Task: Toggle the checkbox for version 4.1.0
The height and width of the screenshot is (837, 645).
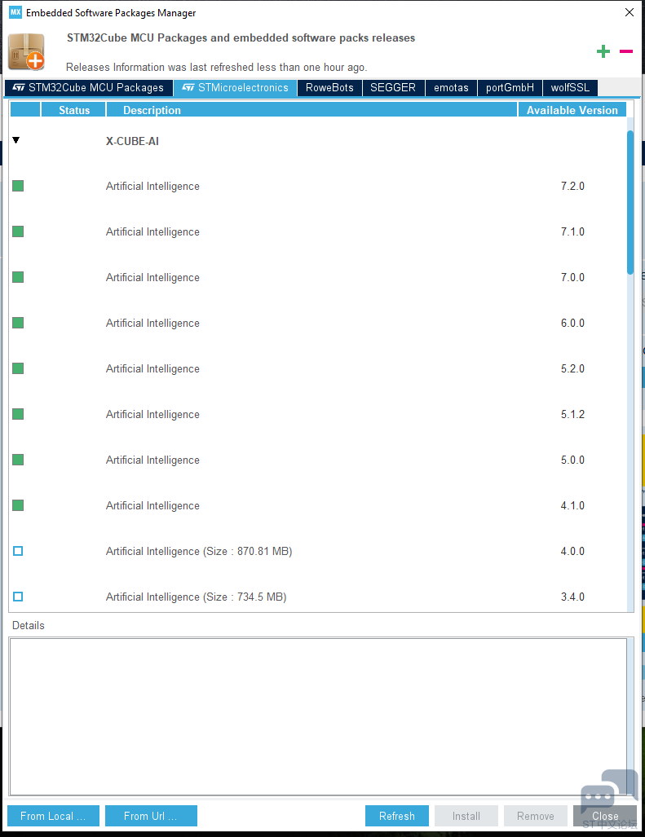Action: coord(18,505)
